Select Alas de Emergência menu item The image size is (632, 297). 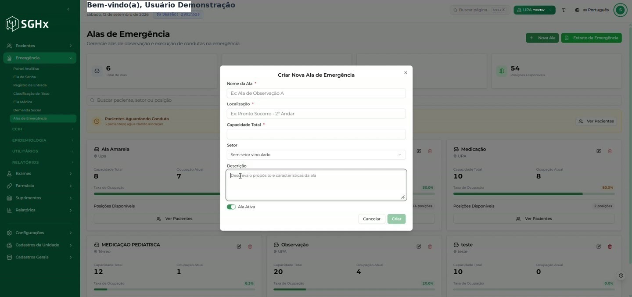pyautogui.click(x=43, y=118)
